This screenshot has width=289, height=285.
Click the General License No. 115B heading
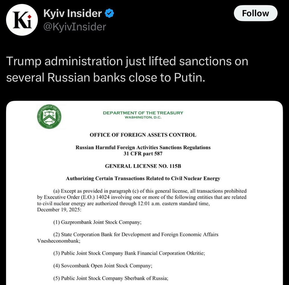pyautogui.click(x=143, y=166)
